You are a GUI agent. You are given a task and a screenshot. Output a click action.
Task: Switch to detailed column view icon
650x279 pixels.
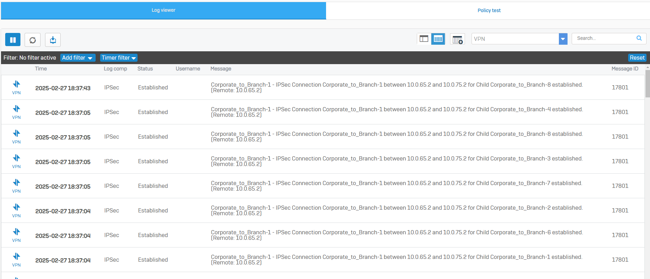click(438, 39)
